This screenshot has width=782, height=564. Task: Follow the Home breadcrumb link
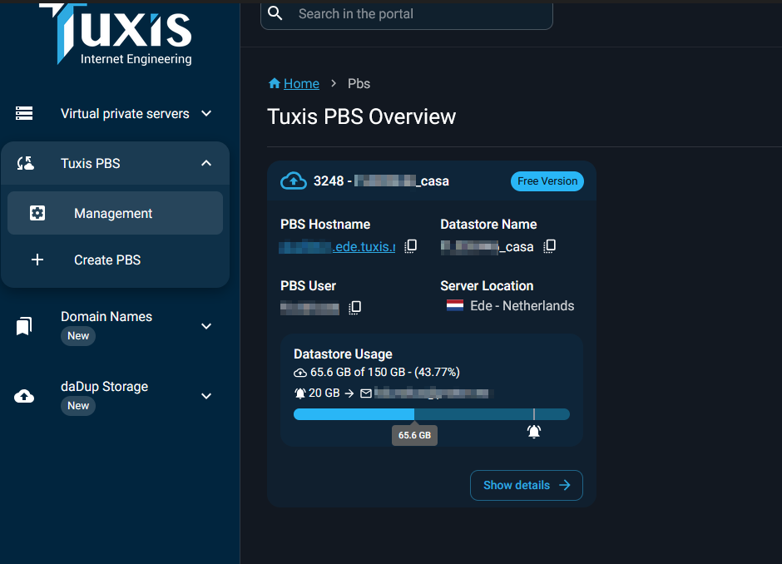point(301,83)
